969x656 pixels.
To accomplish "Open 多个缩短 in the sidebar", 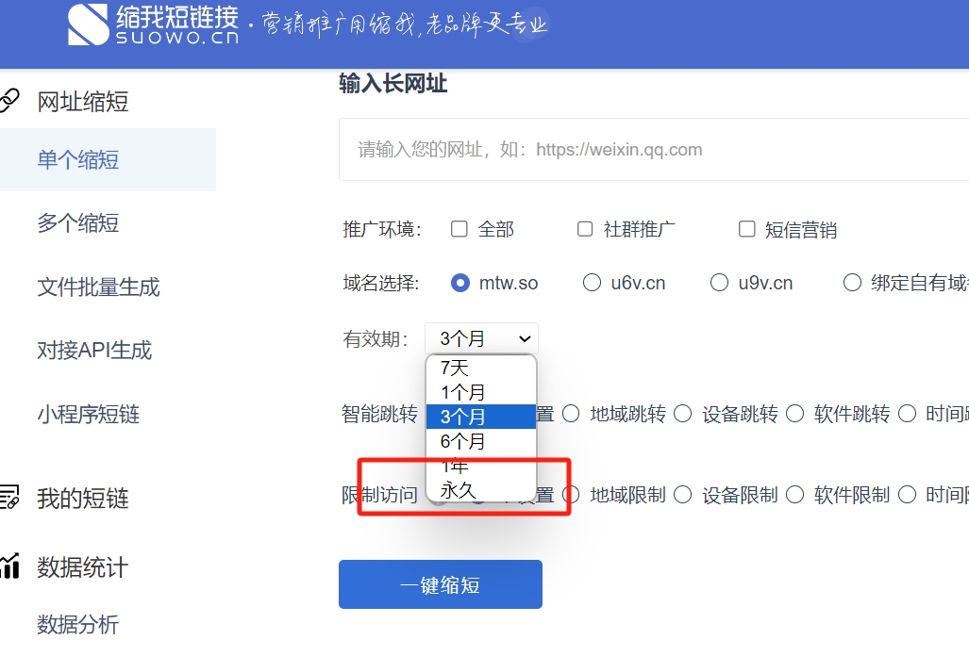I will coord(78,223).
